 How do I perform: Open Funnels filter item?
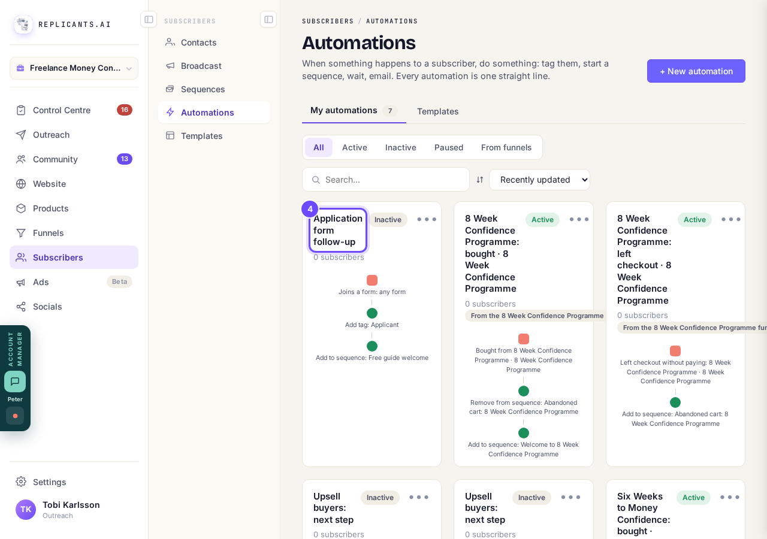pos(74,233)
